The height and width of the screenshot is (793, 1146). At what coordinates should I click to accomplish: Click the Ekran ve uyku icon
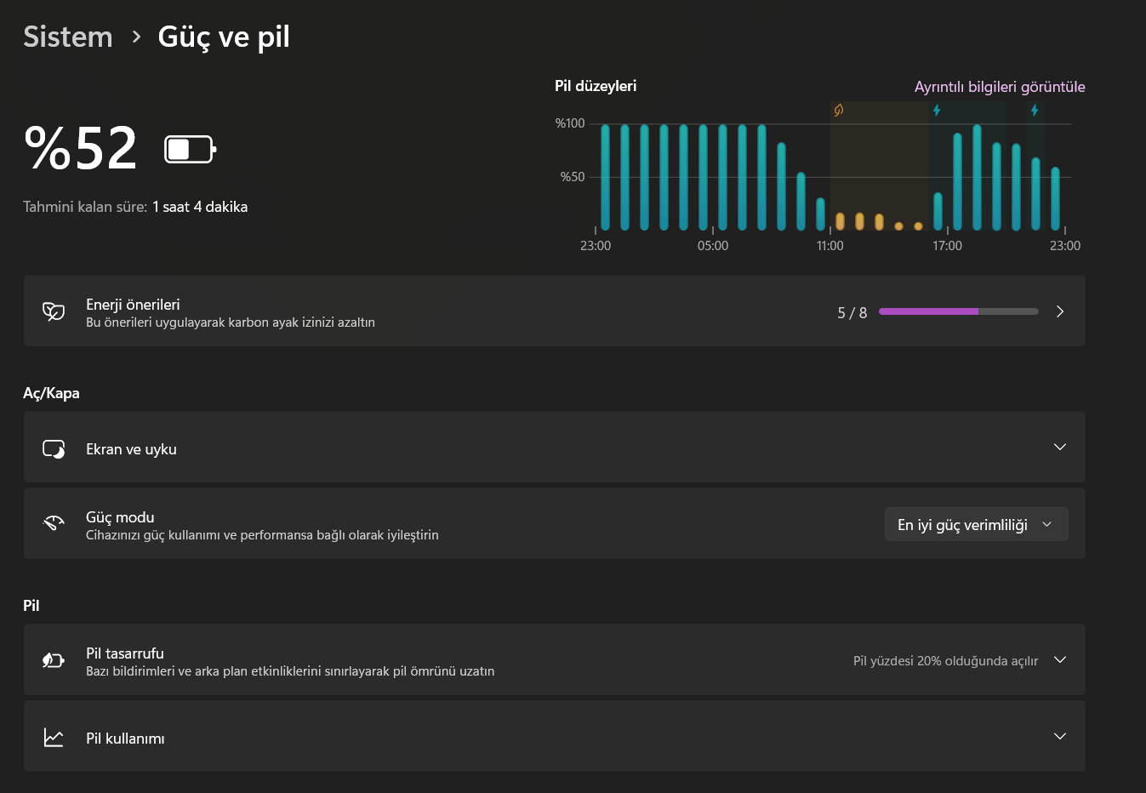coord(54,448)
